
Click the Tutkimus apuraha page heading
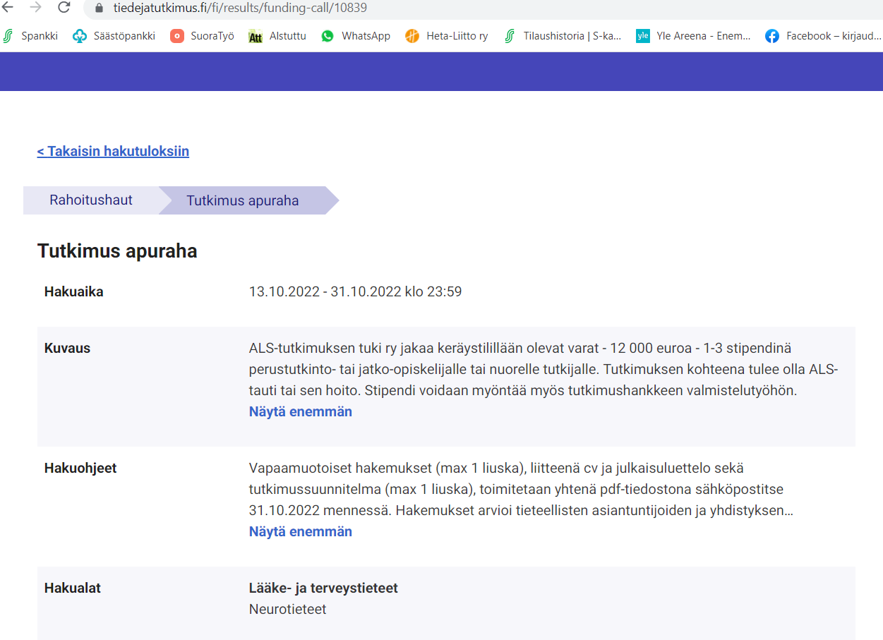click(117, 251)
